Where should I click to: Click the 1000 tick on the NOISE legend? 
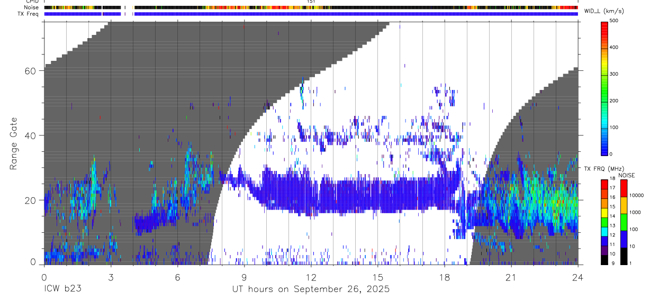635,213
